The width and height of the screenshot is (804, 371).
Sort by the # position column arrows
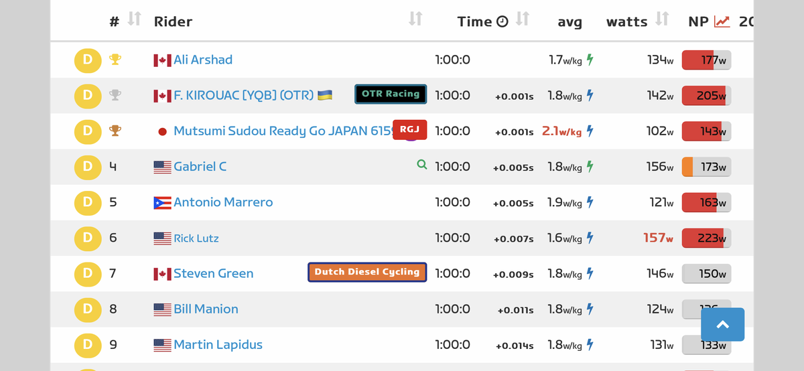[134, 19]
